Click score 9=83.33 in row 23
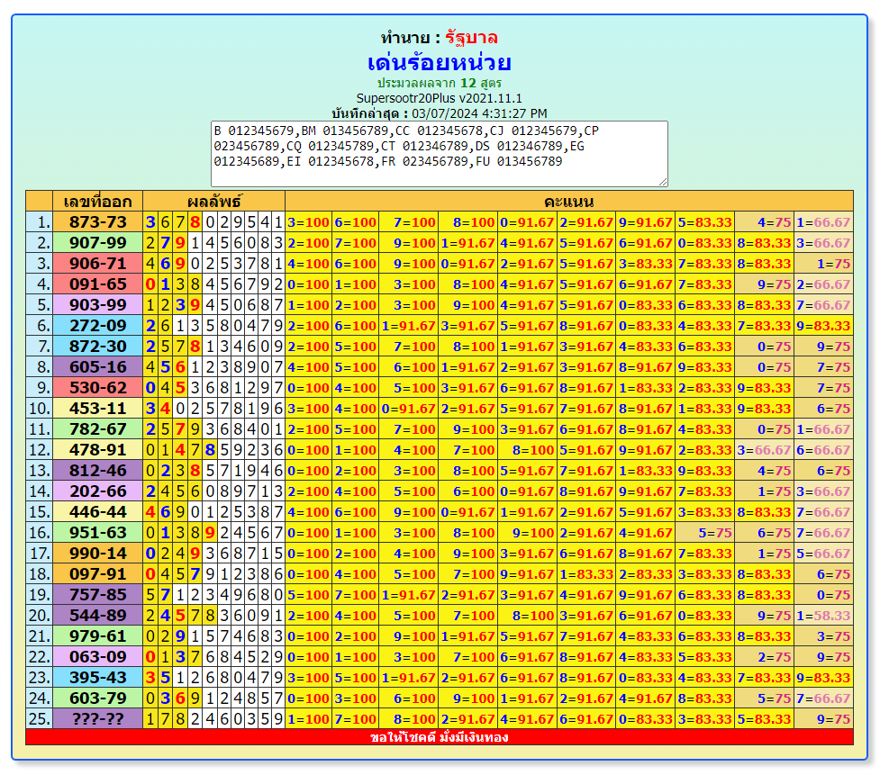 click(823, 678)
